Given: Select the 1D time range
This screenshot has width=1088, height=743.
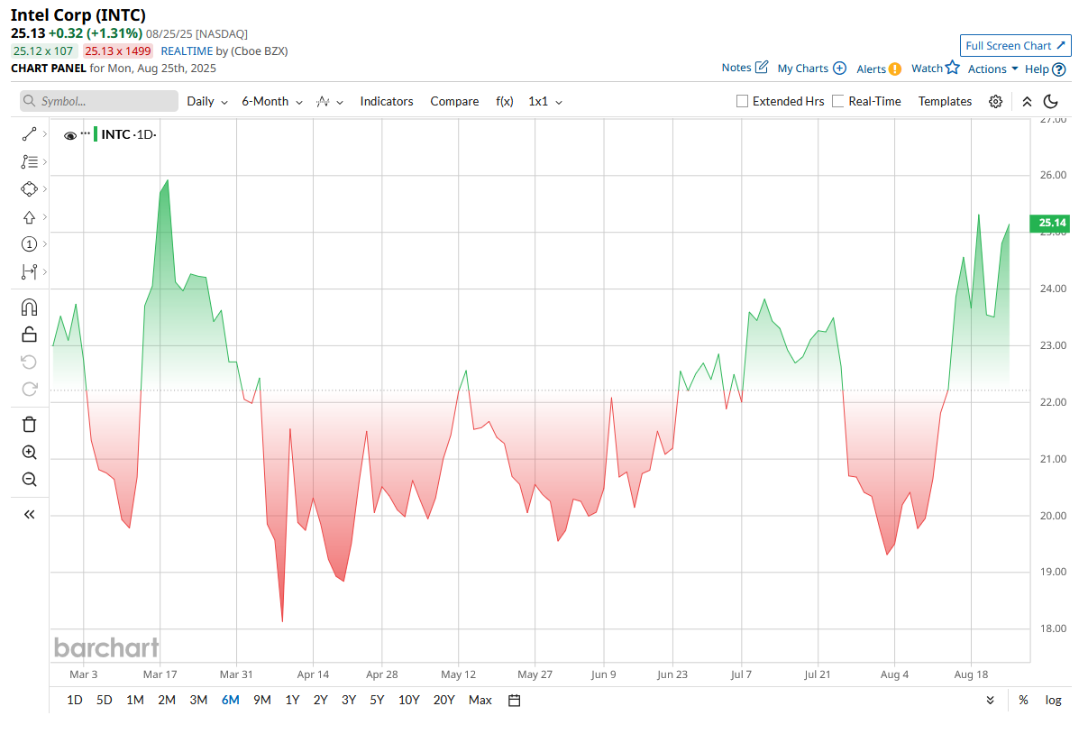Looking at the screenshot, I should pyautogui.click(x=75, y=700).
